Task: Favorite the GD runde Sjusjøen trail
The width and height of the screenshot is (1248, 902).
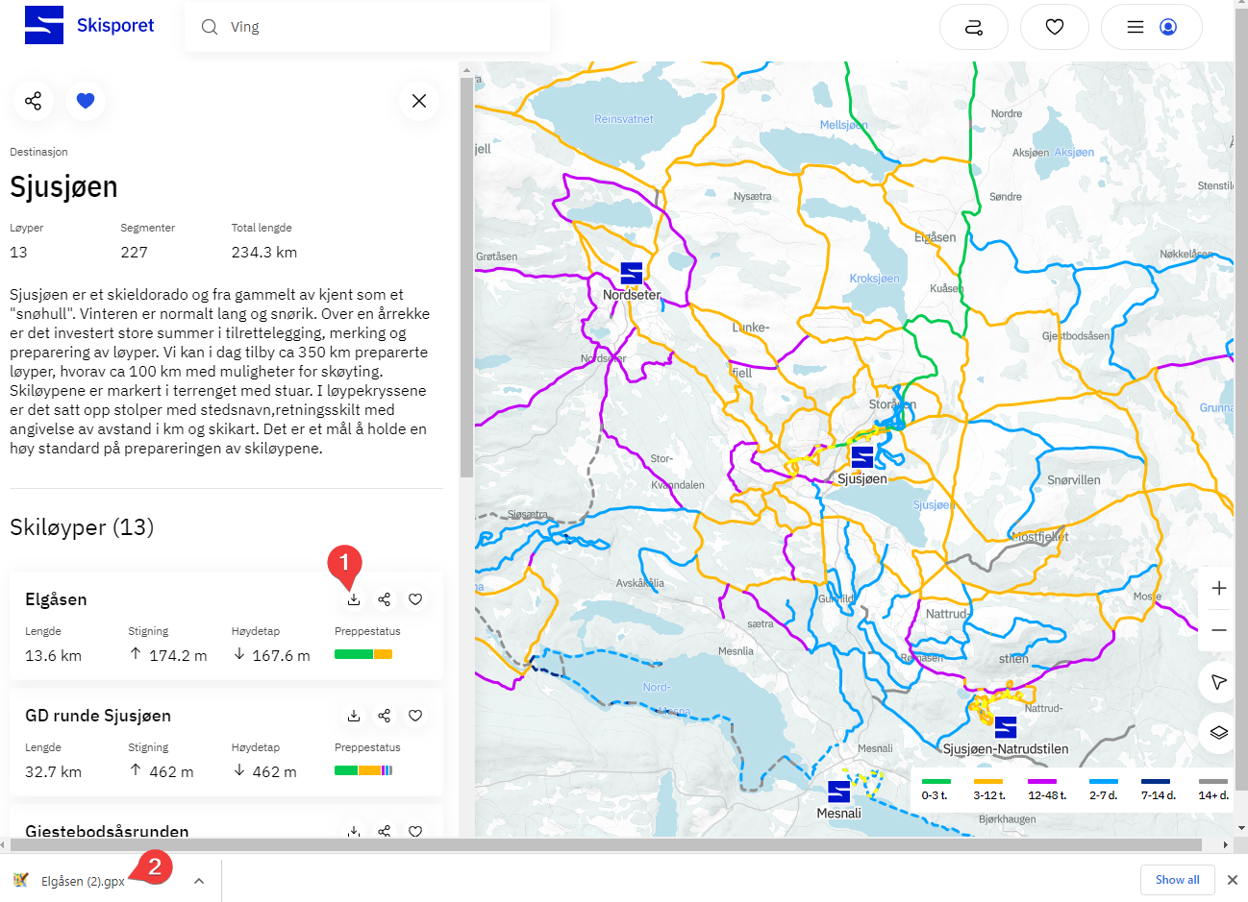Action: coord(415,716)
